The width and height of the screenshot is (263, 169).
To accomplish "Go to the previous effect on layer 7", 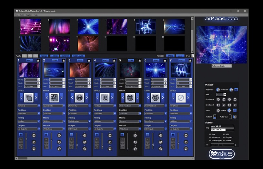I will pyautogui.click(x=173, y=98).
